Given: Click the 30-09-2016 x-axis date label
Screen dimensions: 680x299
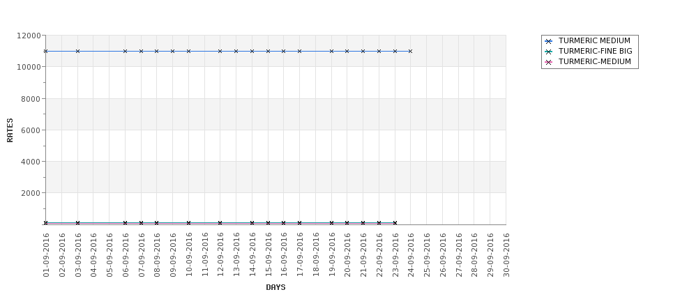Looking at the screenshot, I should pyautogui.click(x=506, y=255).
